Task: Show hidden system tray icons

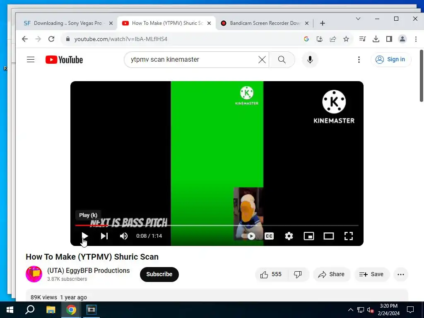Action: click(350, 310)
